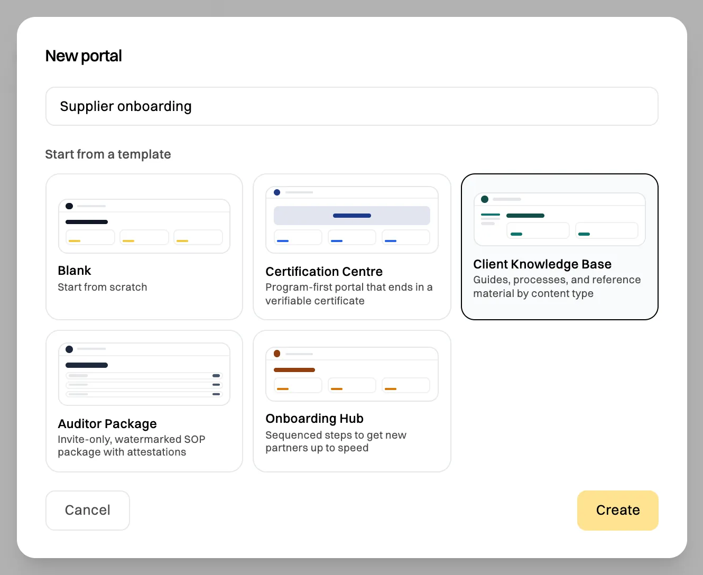Viewport: 703px width, 575px height.
Task: Cancel the new portal dialog
Action: 88,511
